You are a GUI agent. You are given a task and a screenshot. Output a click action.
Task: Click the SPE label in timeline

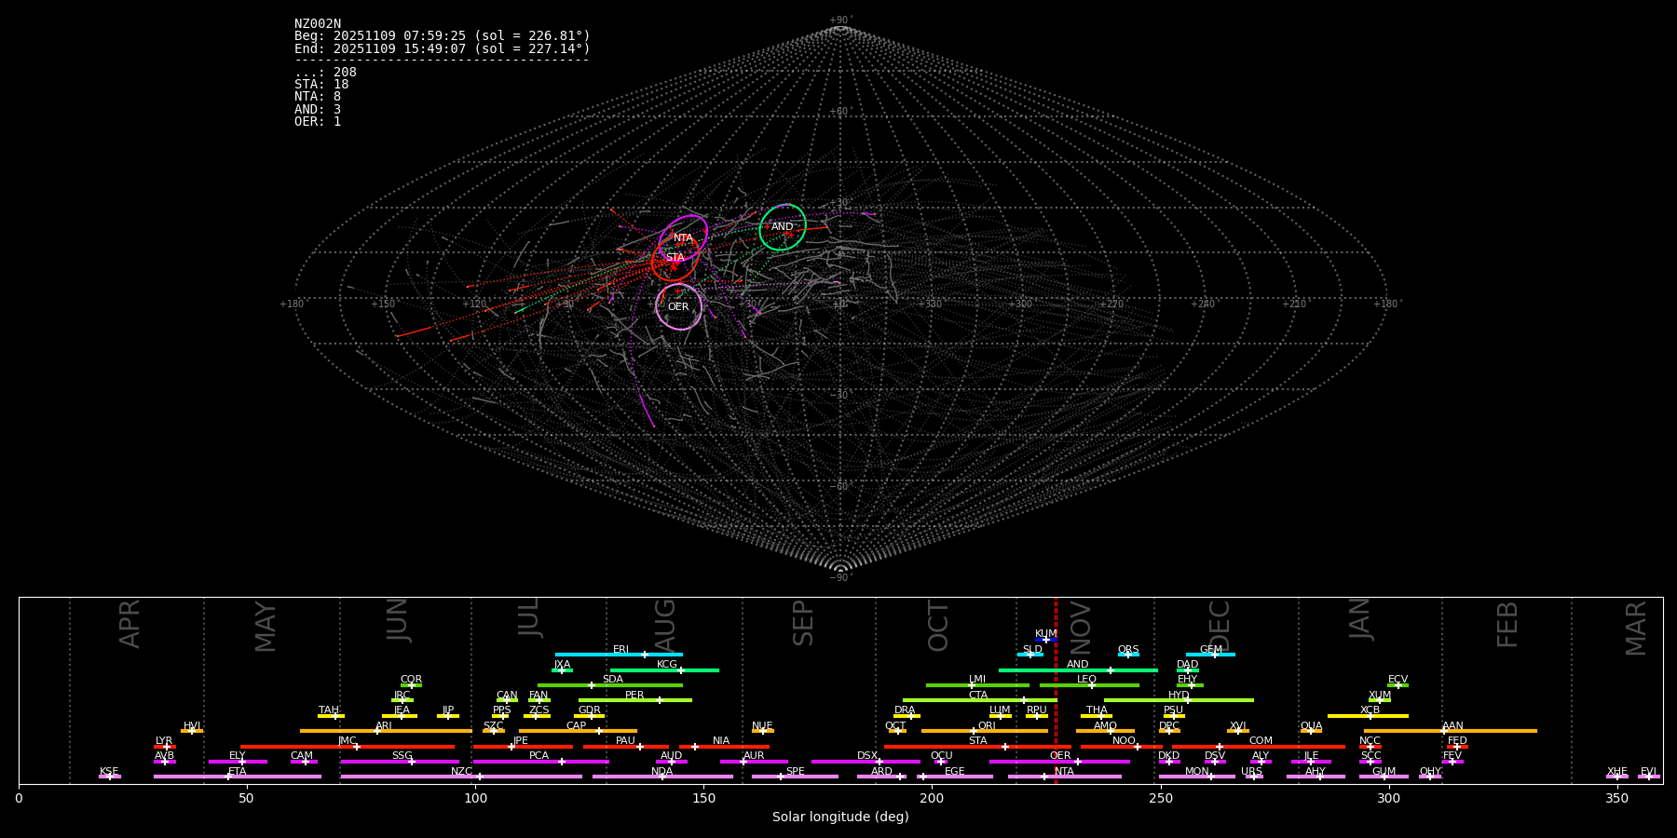click(795, 771)
